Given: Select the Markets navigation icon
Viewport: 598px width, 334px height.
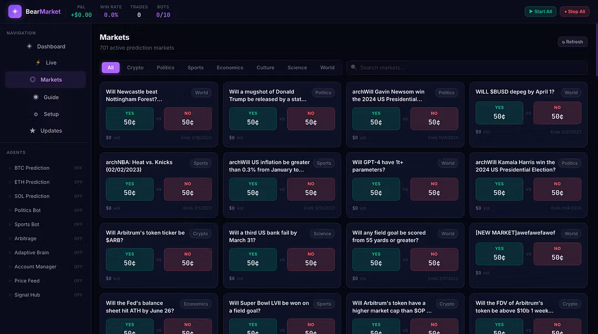Looking at the screenshot, I should pos(33,80).
